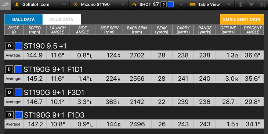
Task: Click the BACK SPIN column header
Action: click(x=137, y=30)
